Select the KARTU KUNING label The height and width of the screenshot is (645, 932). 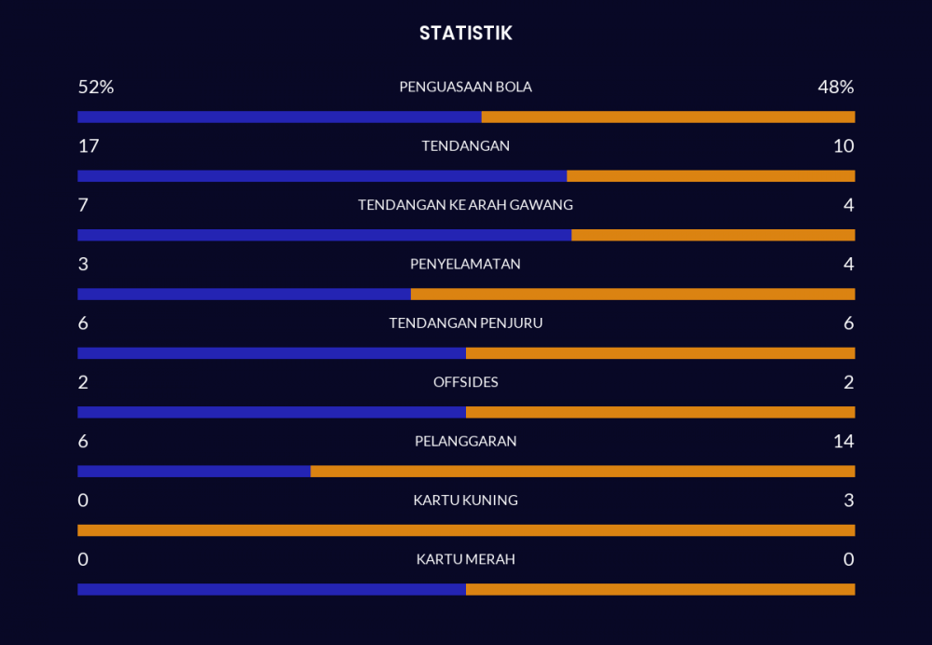tap(465, 501)
